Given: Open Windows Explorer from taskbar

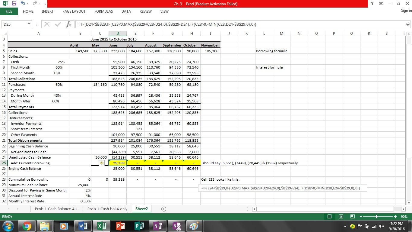Looking at the screenshot, I should 45,226.
